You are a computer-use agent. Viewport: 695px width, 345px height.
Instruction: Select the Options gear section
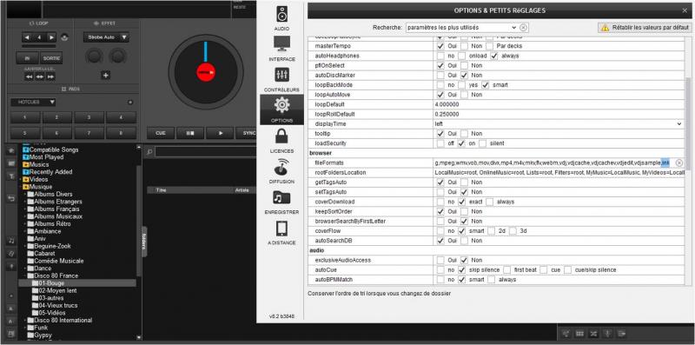click(x=281, y=109)
